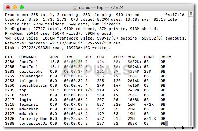
Task: Click the time value 00:11.01
Action: coord(73,90)
